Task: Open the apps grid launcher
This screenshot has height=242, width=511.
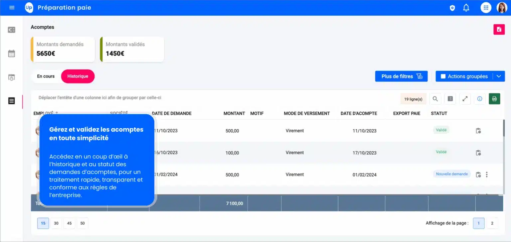Action: [x=486, y=8]
